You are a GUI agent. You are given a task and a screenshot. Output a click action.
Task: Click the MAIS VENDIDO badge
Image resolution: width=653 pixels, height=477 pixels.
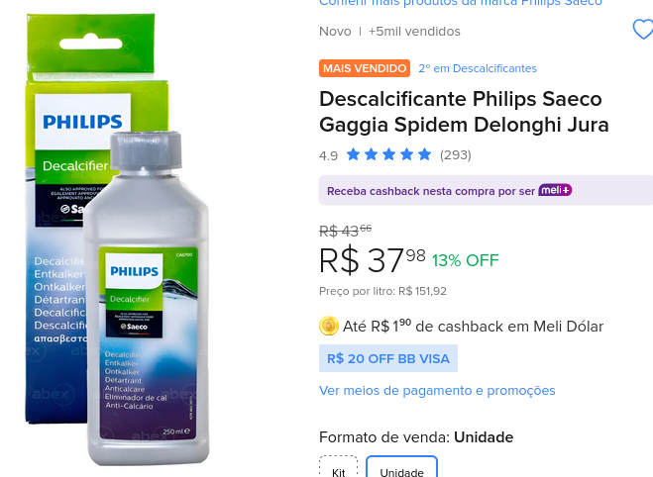coord(365,68)
